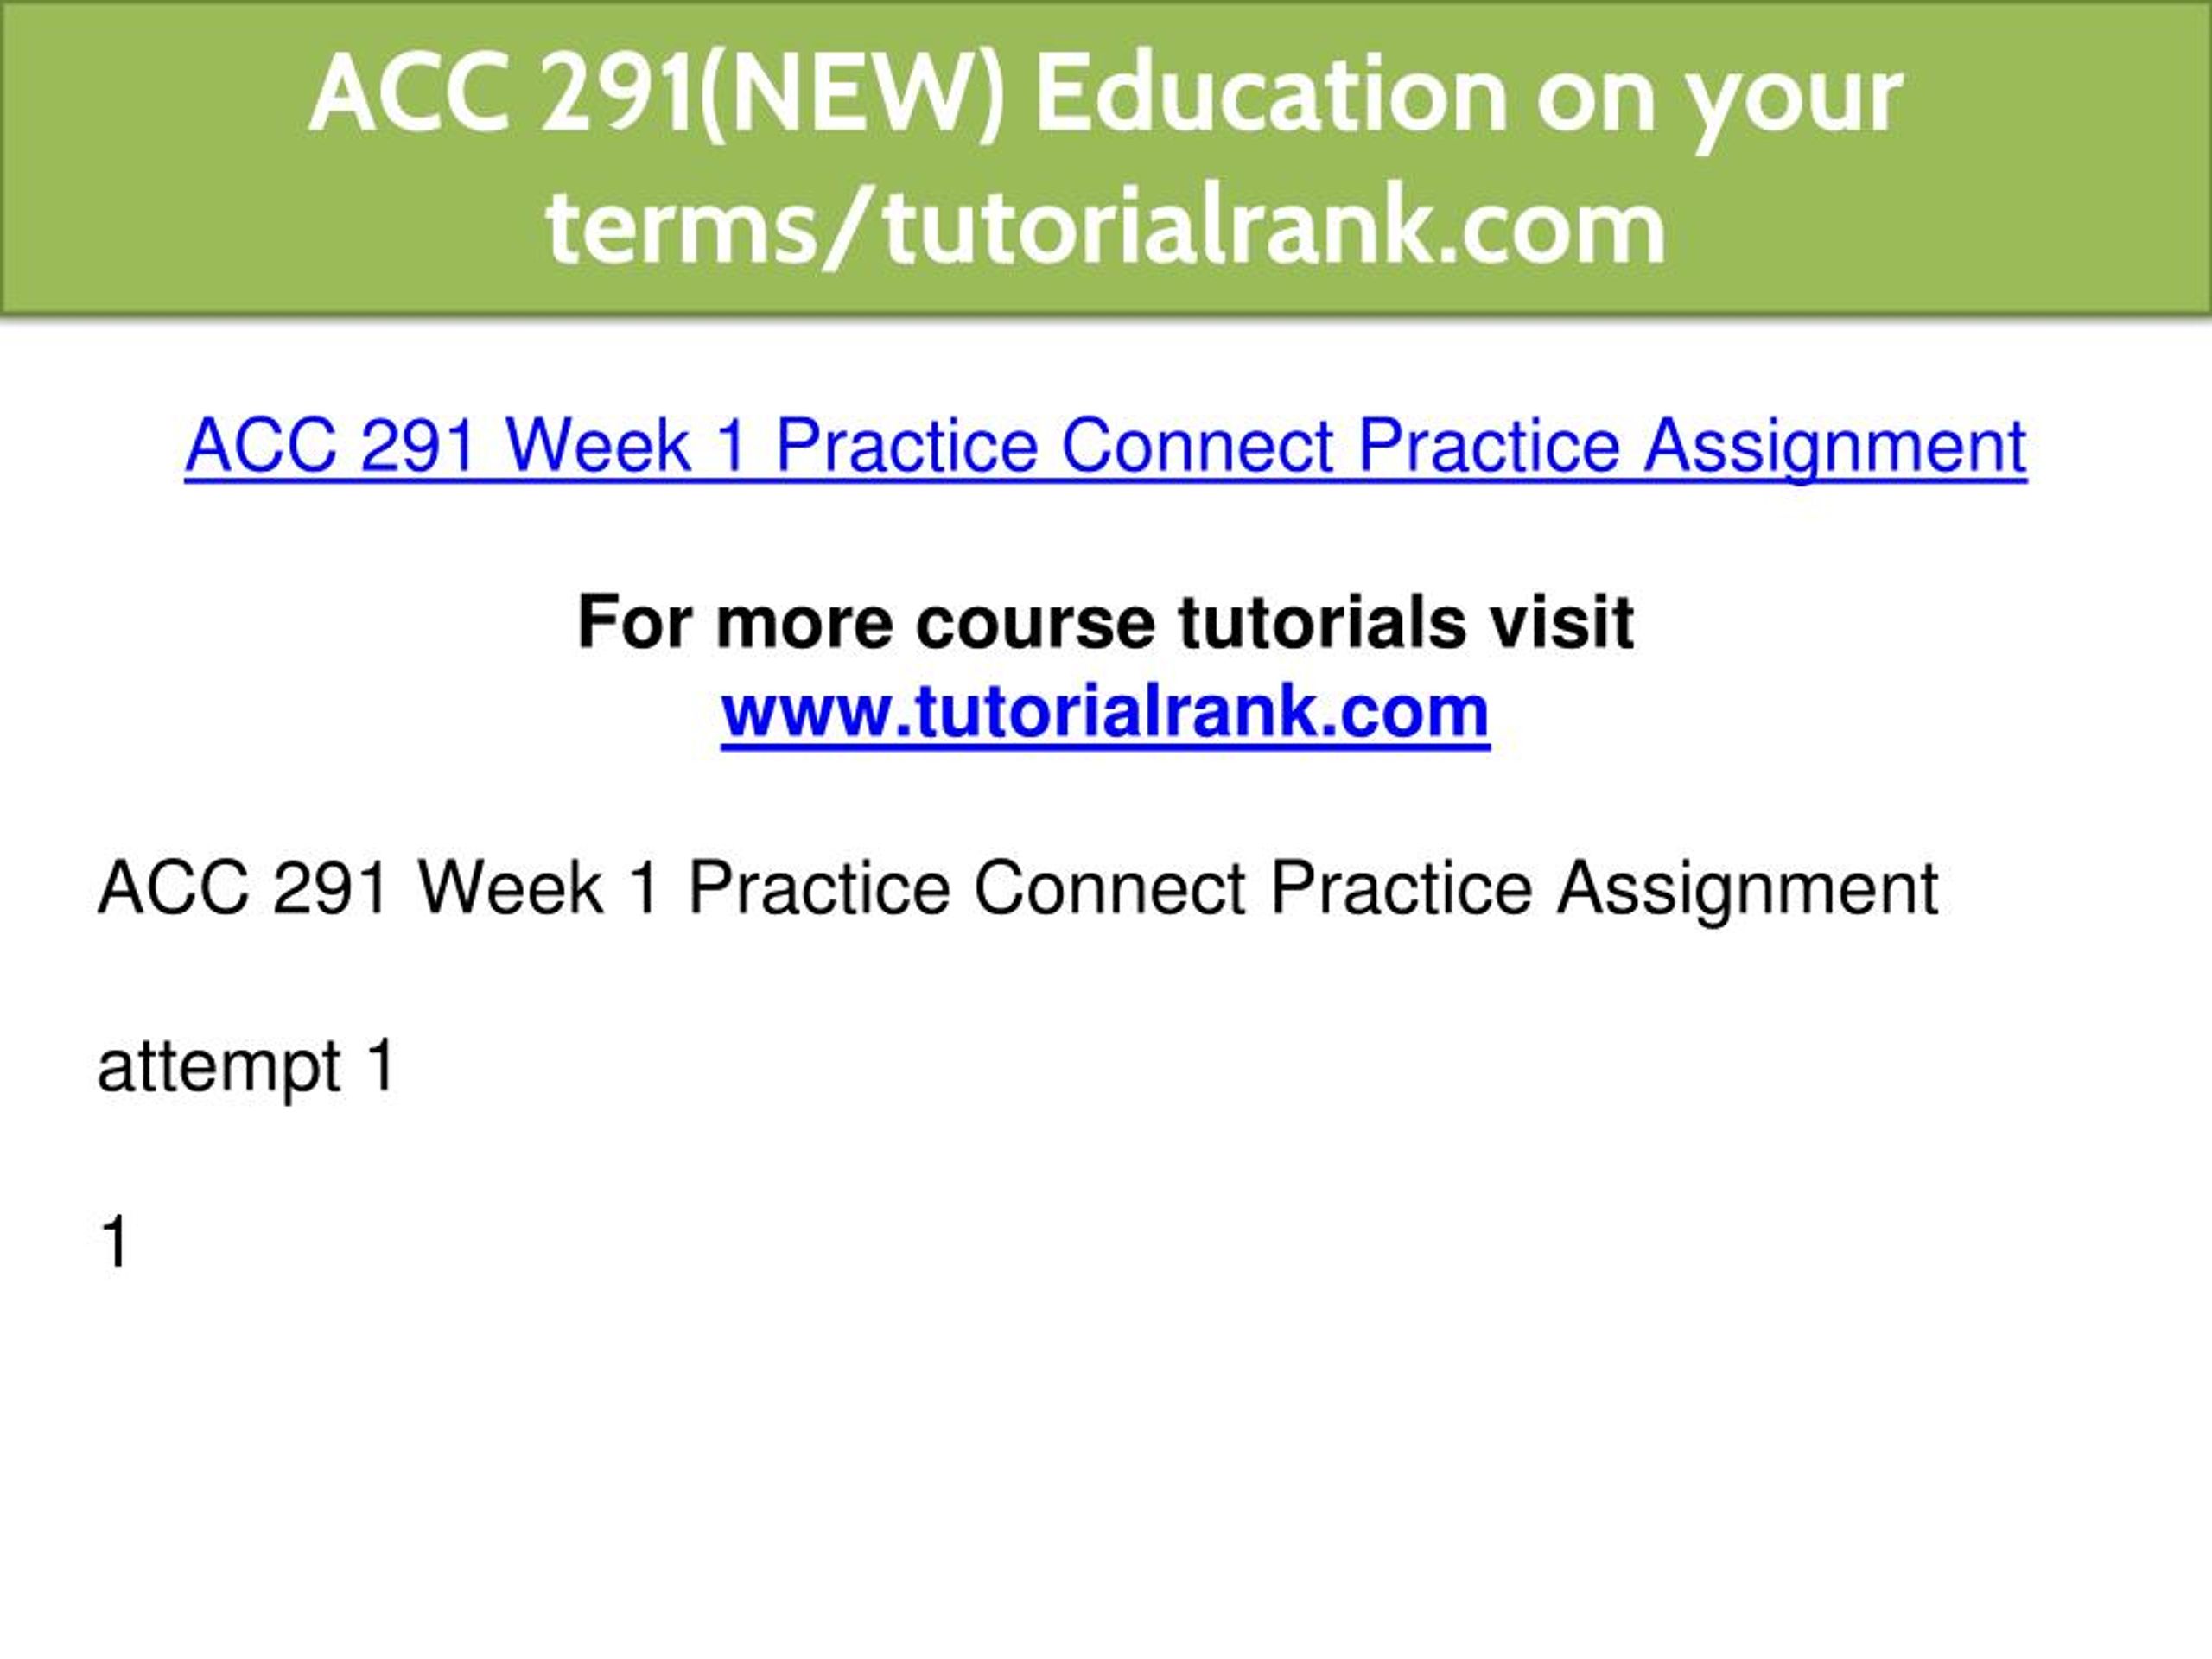Click the green title banner's first line
Screen dimensions: 2212x1659
tap(1105, 94)
